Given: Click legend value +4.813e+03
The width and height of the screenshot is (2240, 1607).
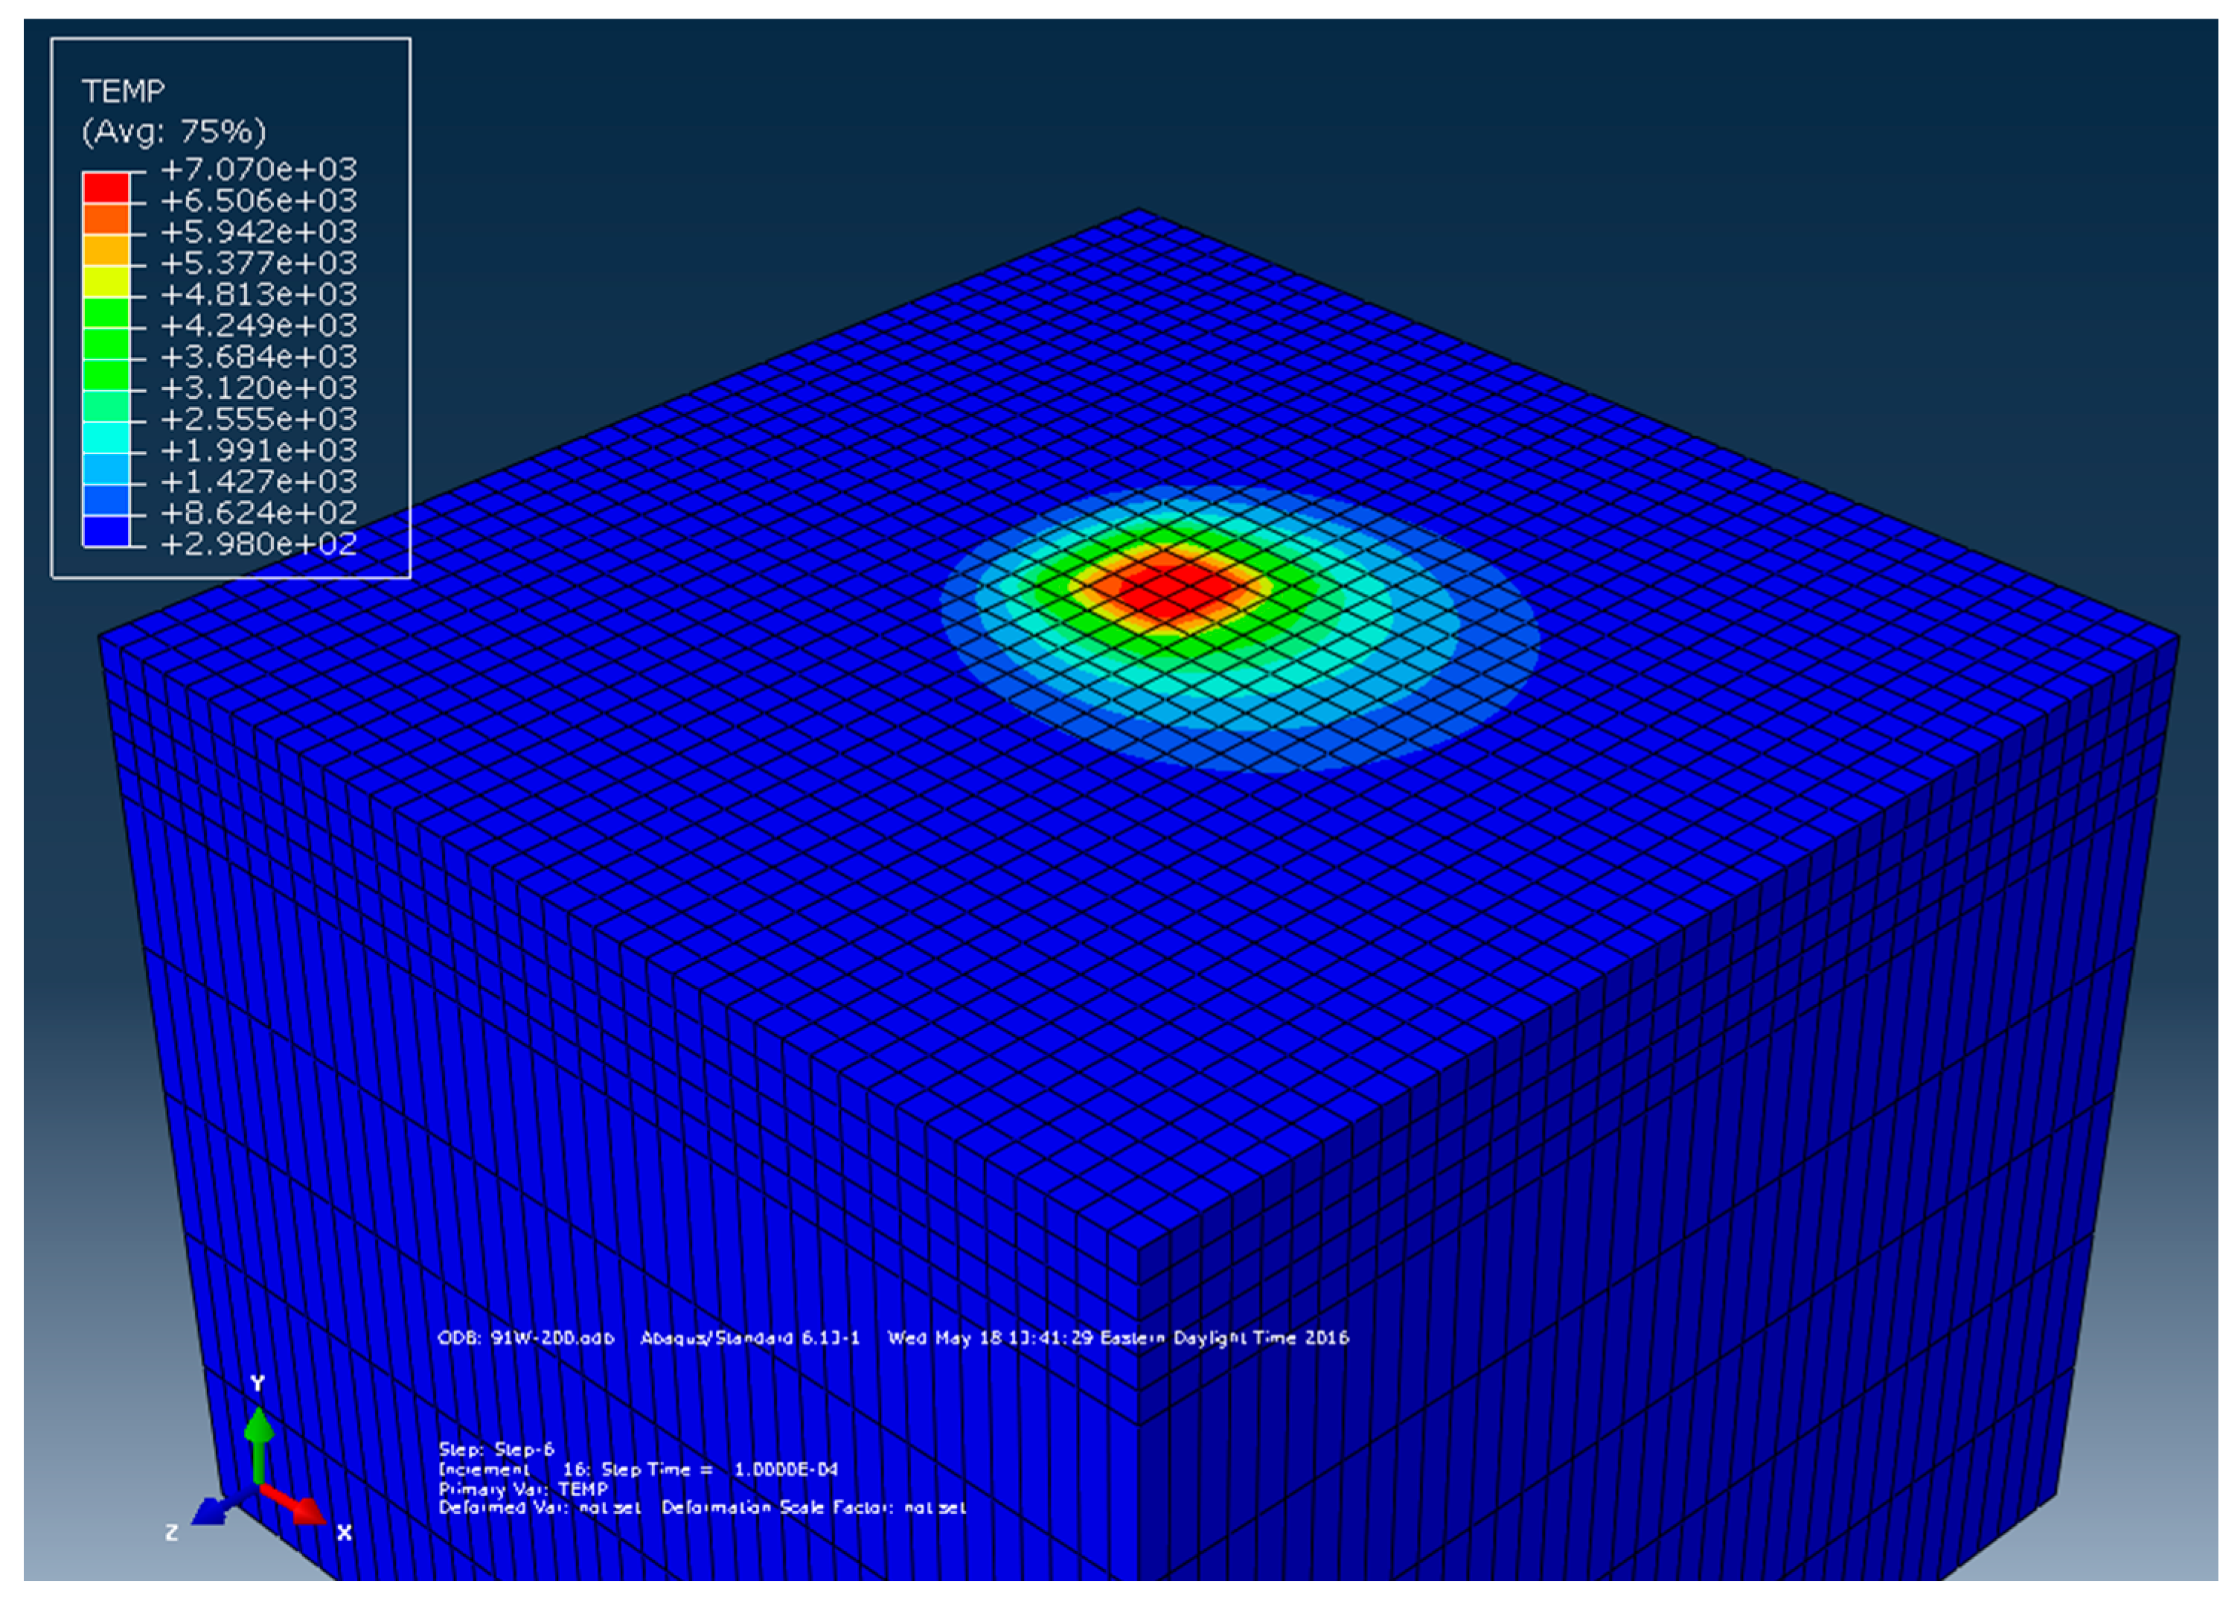Looking at the screenshot, I should [259, 294].
